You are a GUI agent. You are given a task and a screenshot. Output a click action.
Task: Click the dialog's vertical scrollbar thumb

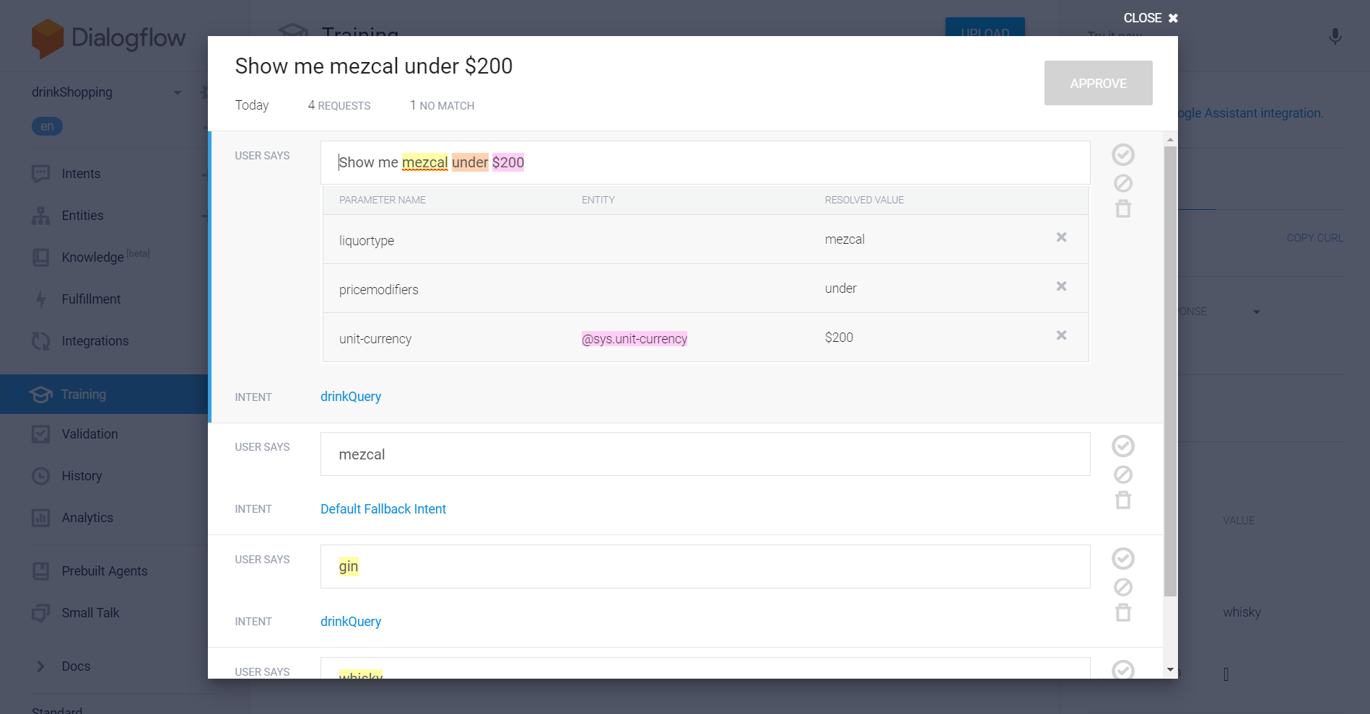coord(1170,371)
